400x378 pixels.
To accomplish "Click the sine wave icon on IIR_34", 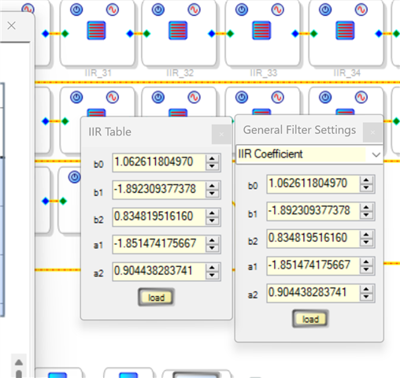I will pos(361,9).
